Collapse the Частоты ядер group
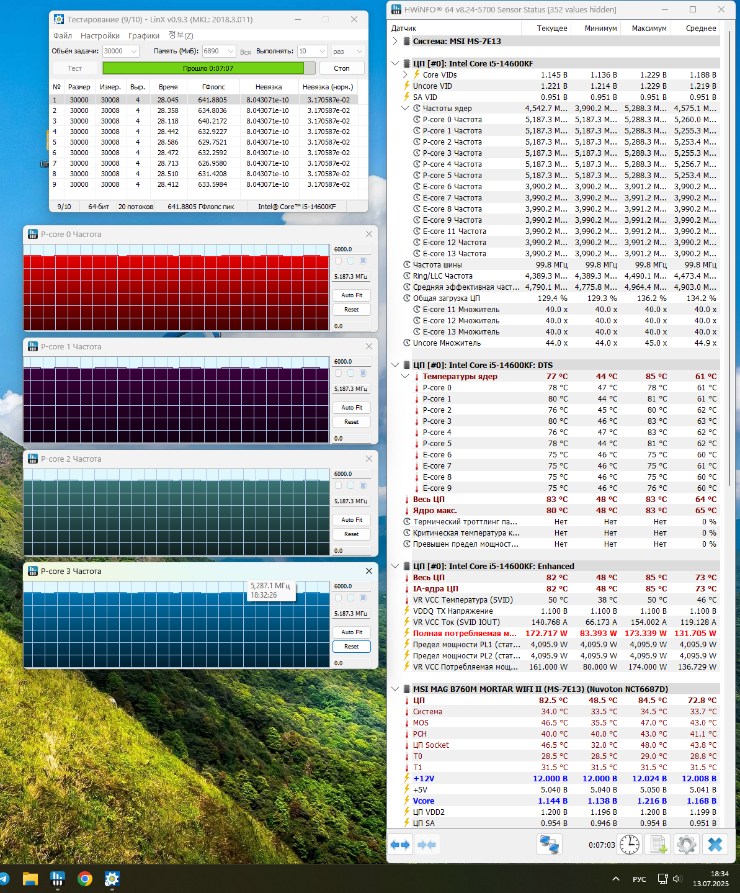The image size is (740, 893). point(405,108)
